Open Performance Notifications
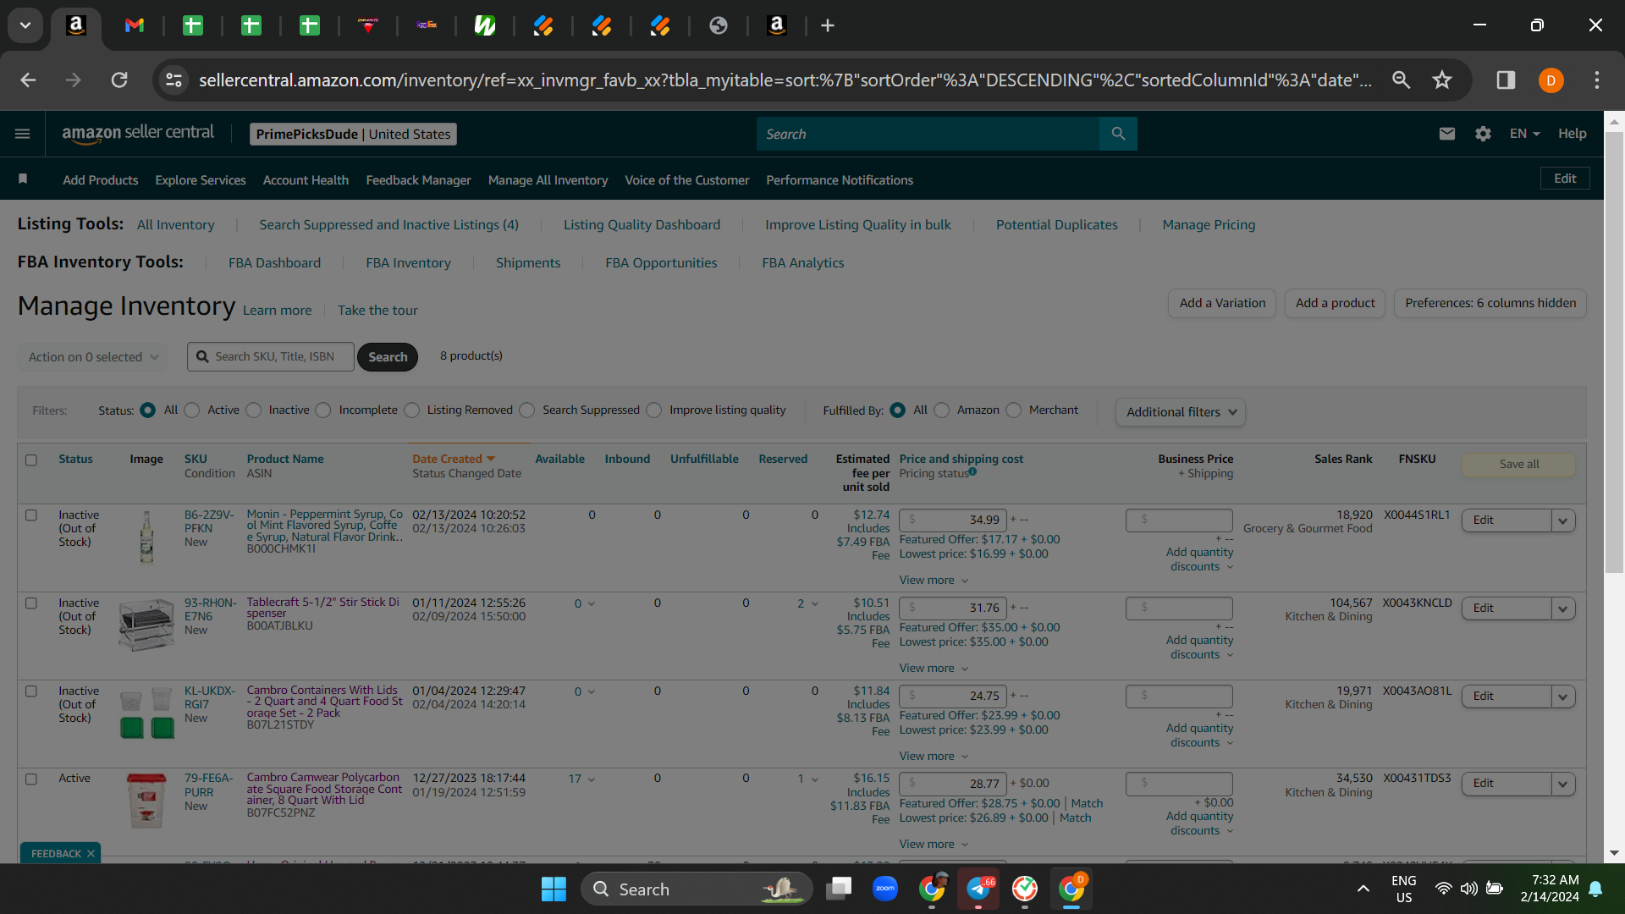Viewport: 1625px width, 914px height. [840, 180]
